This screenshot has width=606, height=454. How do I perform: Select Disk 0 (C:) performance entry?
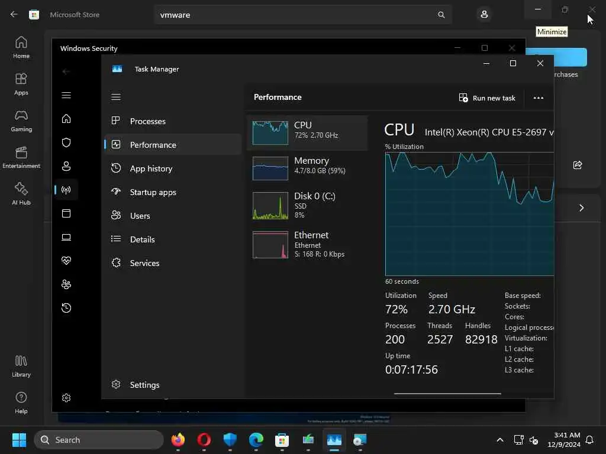pyautogui.click(x=307, y=205)
